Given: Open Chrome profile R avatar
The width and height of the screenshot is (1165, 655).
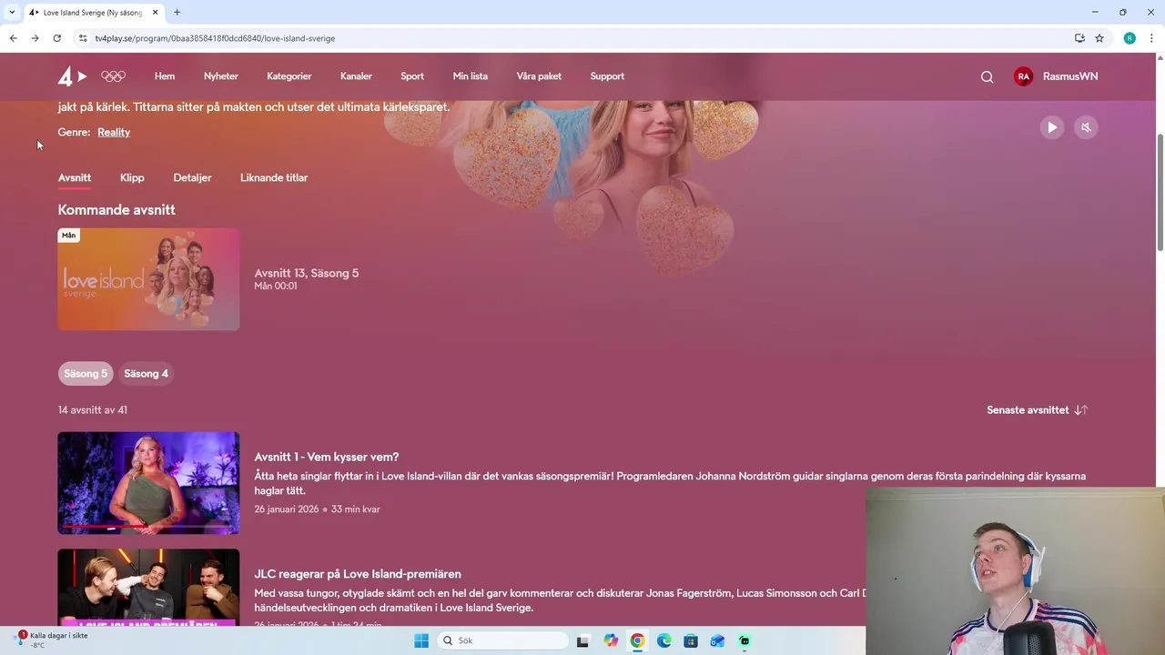Looking at the screenshot, I should click(1130, 38).
